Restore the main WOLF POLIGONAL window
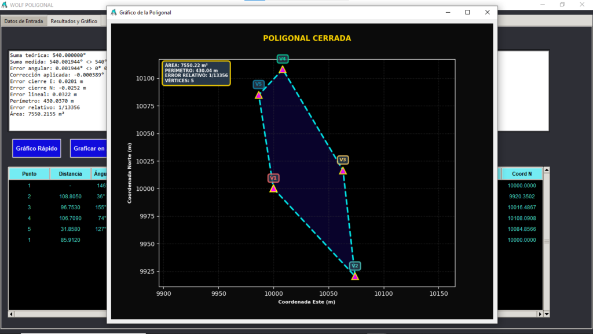The width and height of the screenshot is (593, 334). [562, 5]
